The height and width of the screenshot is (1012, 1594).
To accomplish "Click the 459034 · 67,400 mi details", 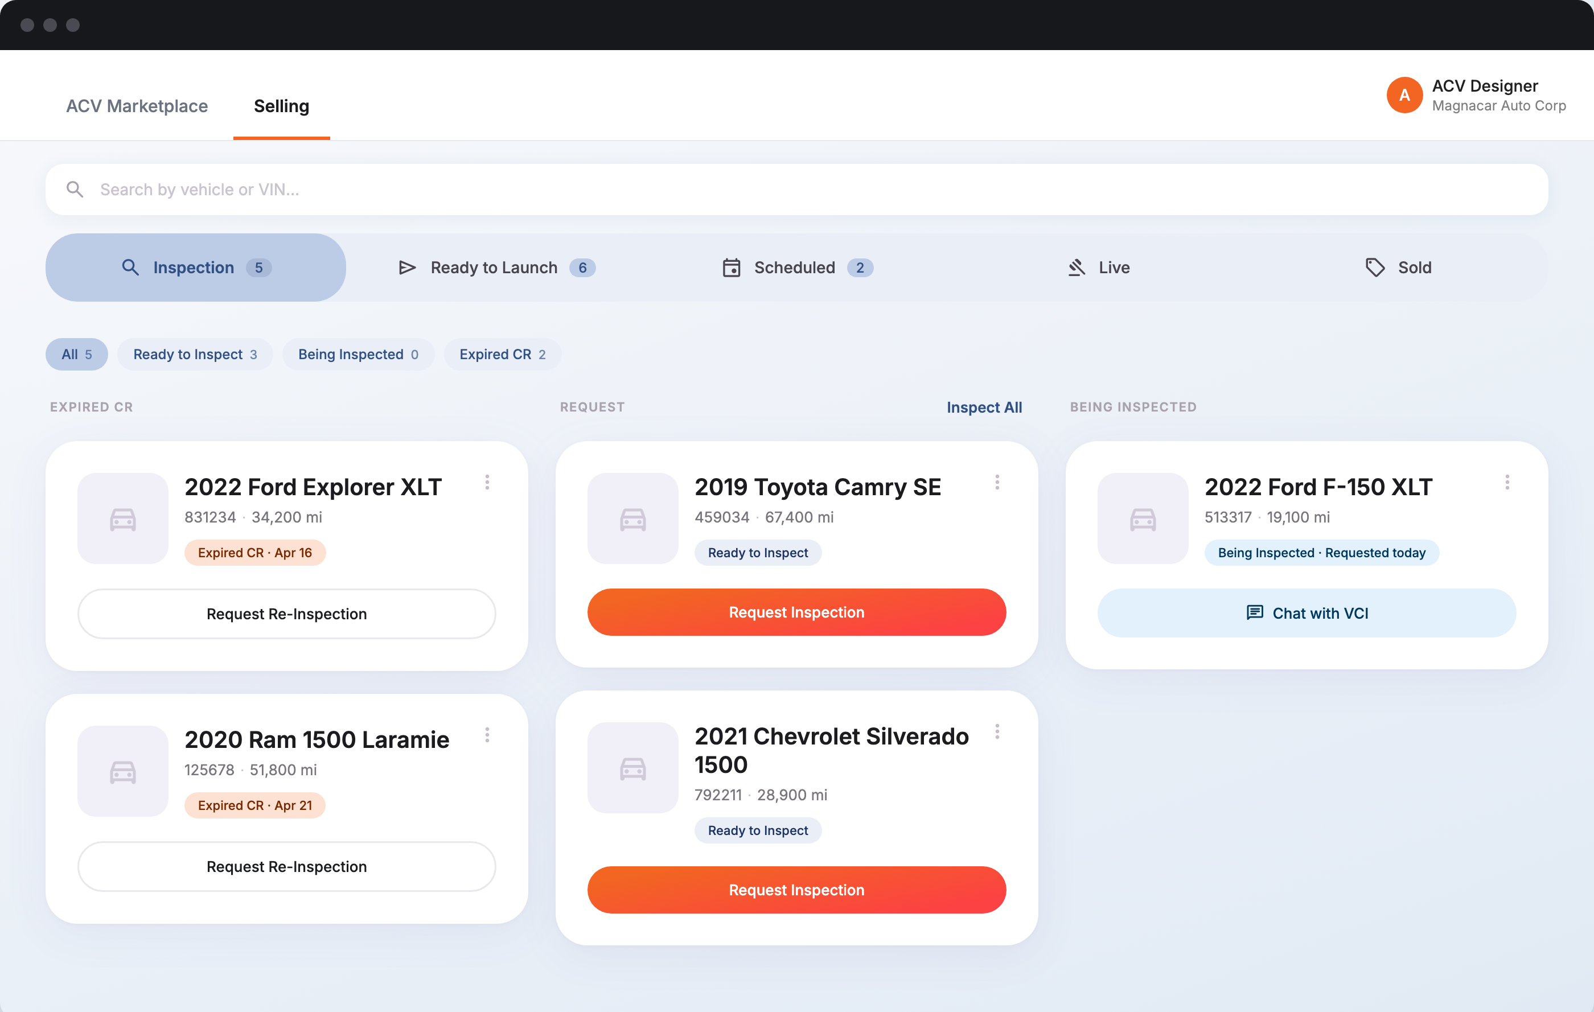I will click(764, 517).
